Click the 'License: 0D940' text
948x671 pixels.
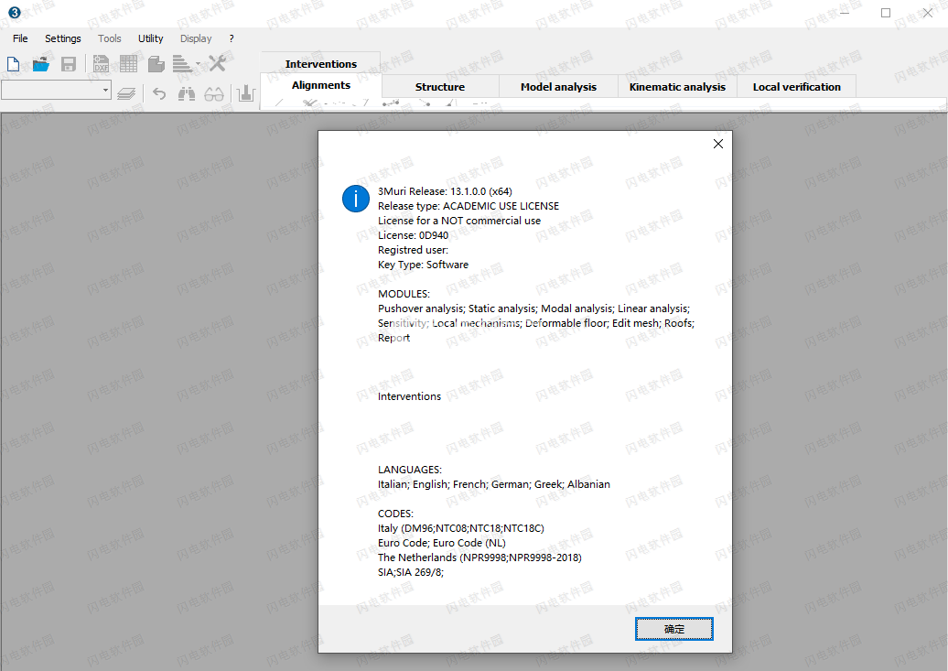tap(413, 235)
